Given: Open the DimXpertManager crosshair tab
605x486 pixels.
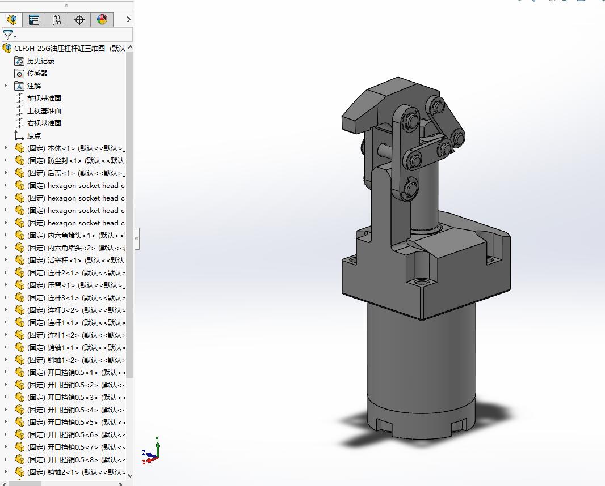Looking at the screenshot, I should click(x=79, y=19).
